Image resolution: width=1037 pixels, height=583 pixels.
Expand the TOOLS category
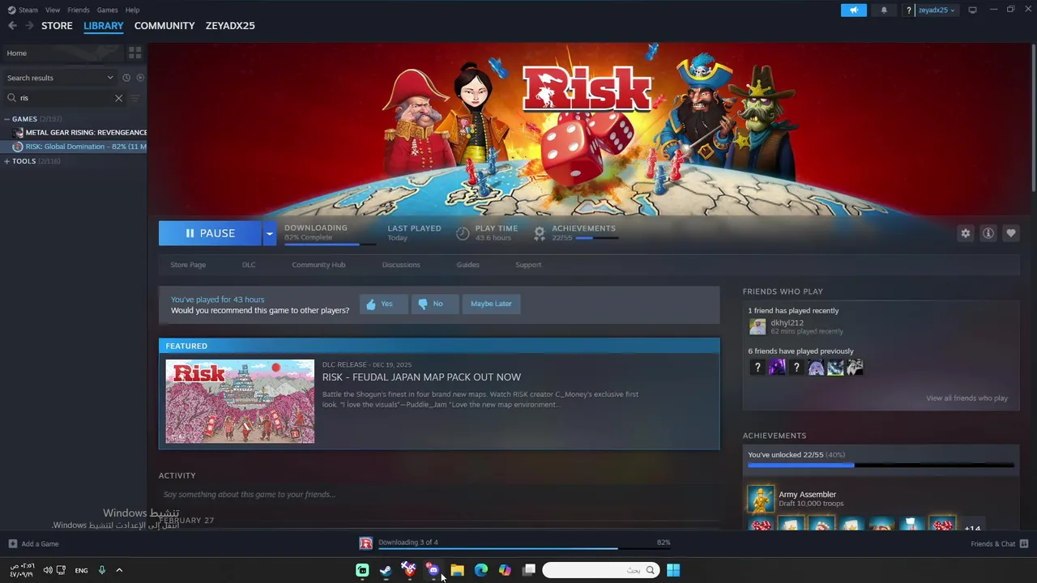coord(6,161)
